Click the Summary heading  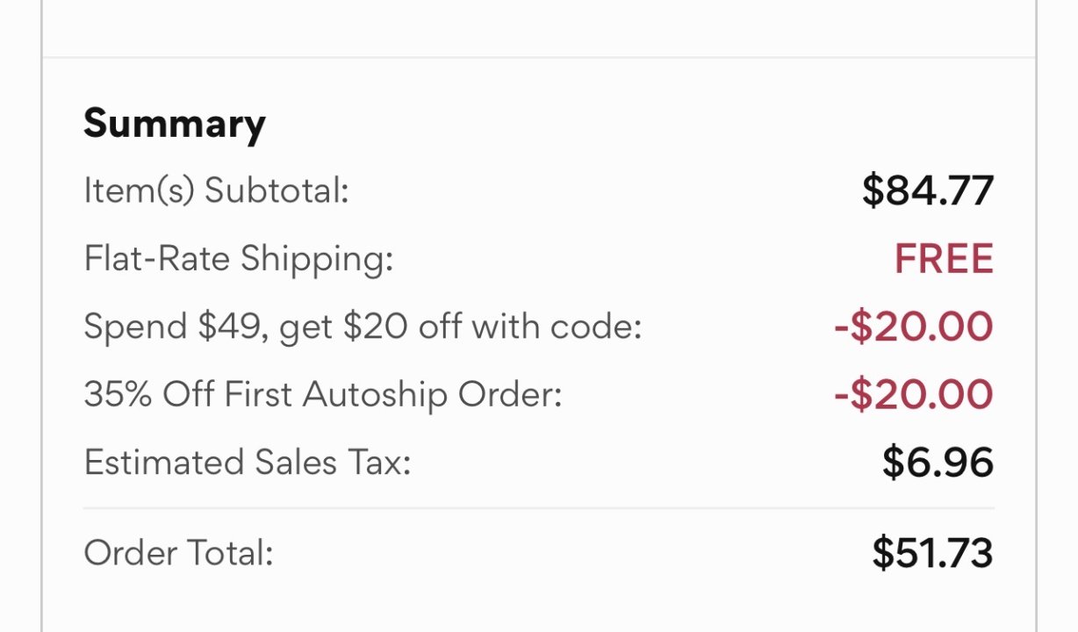174,125
